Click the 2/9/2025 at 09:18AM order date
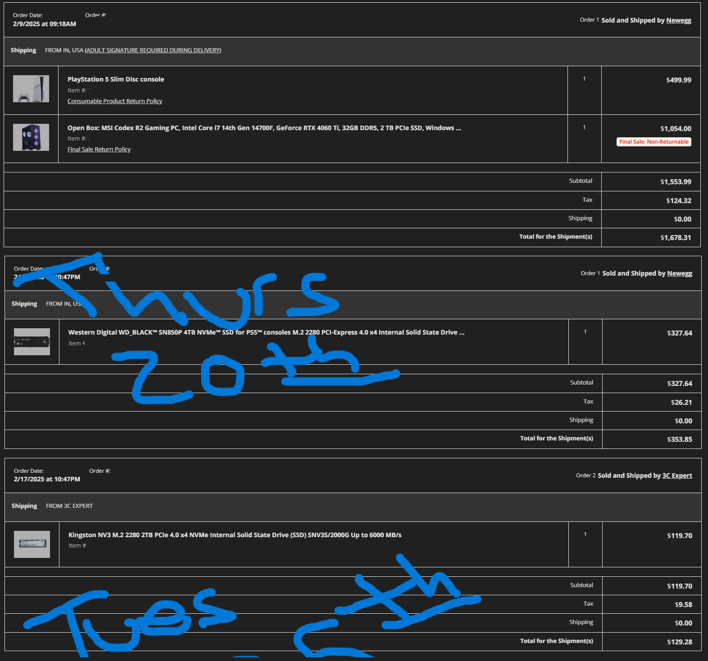The image size is (708, 661). 45,24
